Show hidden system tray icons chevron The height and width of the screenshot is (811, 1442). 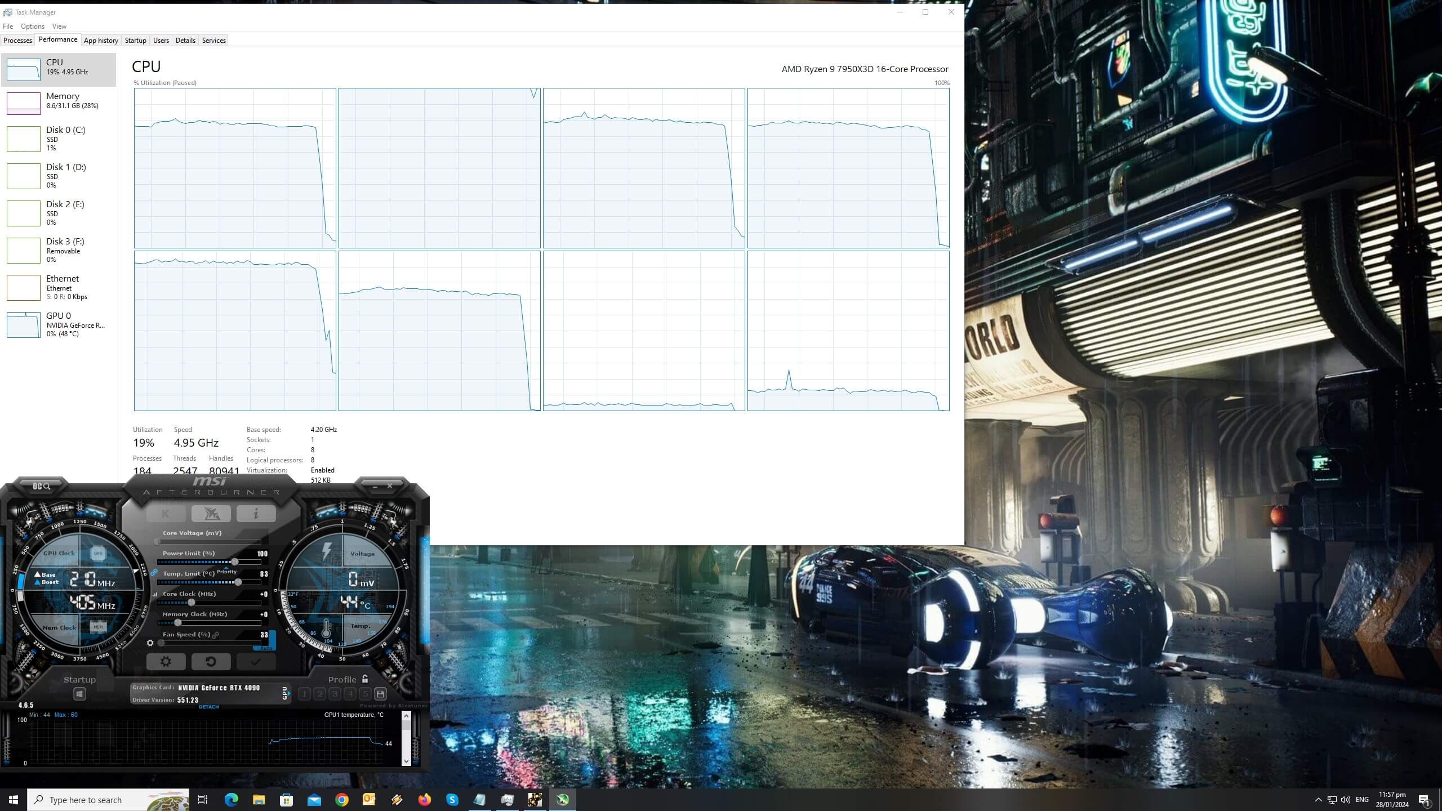(1318, 800)
